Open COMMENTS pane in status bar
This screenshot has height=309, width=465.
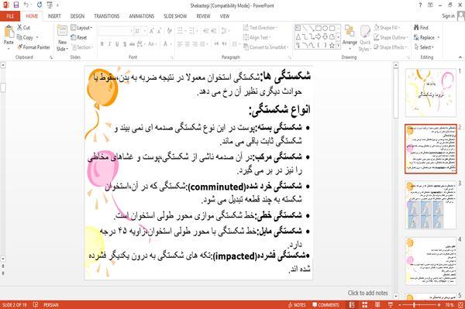(x=325, y=305)
